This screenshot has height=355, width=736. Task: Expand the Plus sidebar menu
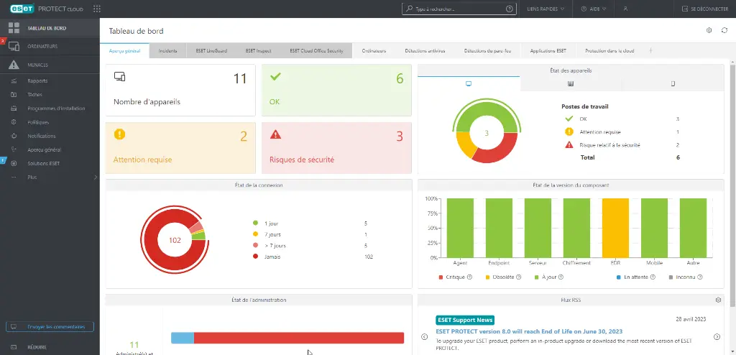(x=50, y=177)
